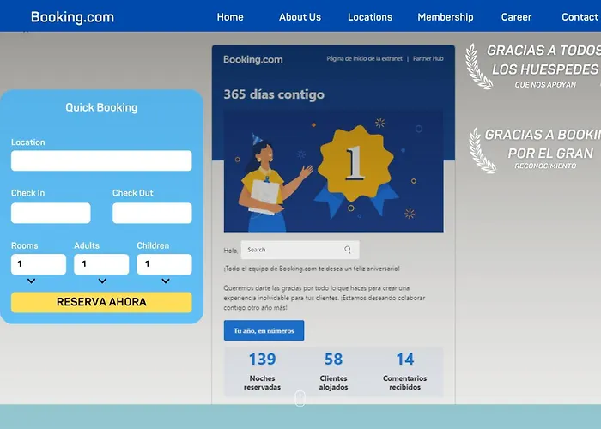Click the 58 Clientes alojados stat

(333, 371)
